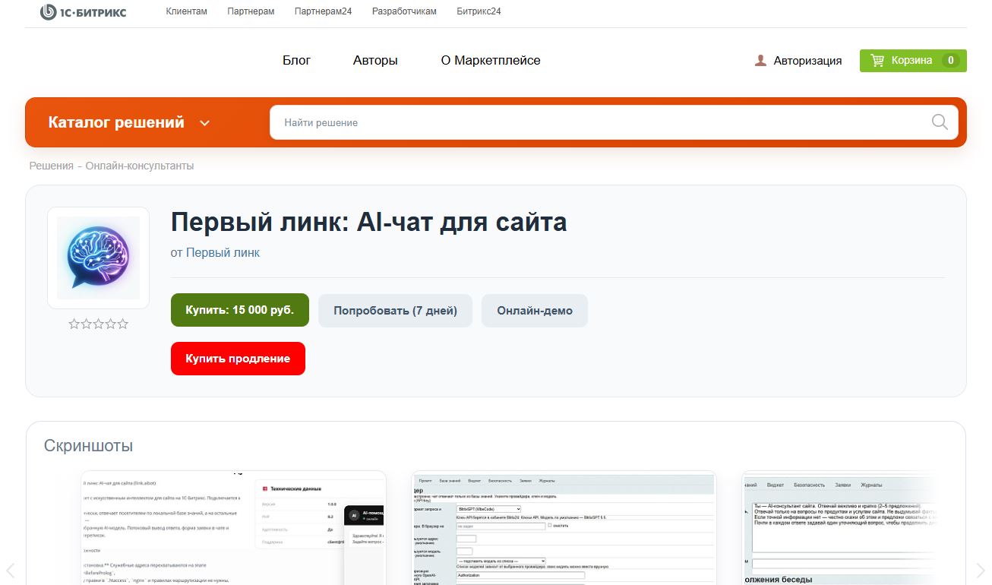992x585 pixels.
Task: Open the Битрикс24 top menu item
Action: pyautogui.click(x=479, y=11)
